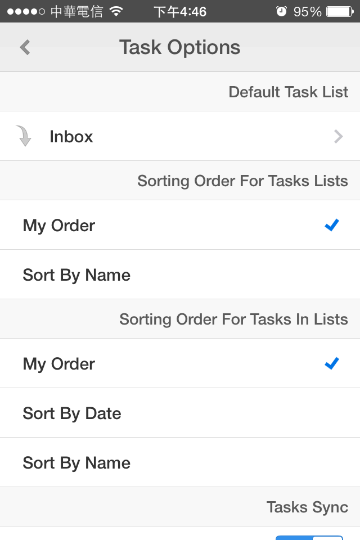
Task: Tap the Task Options title
Action: (x=179, y=47)
